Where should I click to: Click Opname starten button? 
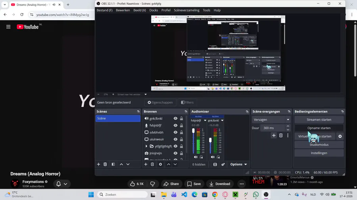(x=319, y=128)
